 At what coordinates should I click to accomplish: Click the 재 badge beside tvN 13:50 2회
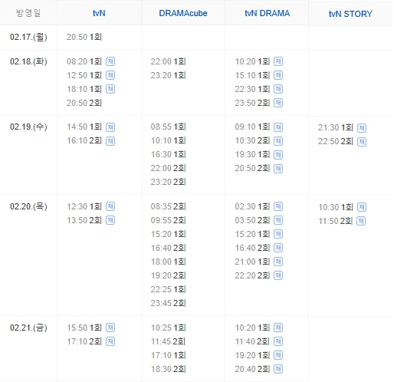coord(110,220)
